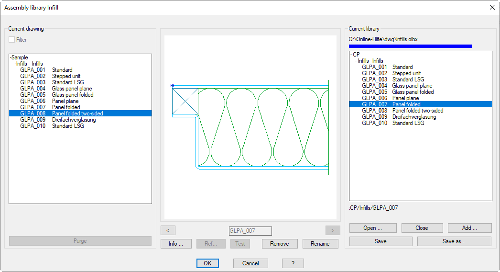Collapse the CP library tree node
The image size is (500, 272).
click(351, 55)
